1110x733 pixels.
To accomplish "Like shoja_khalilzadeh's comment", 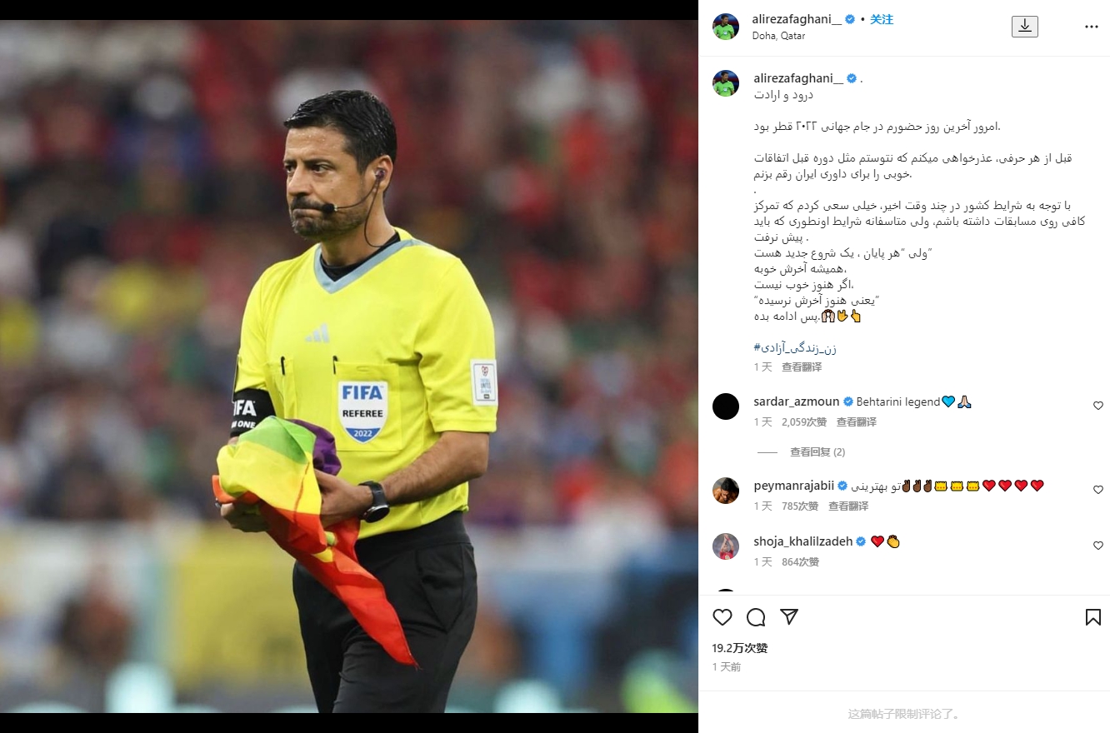I will (x=1098, y=546).
